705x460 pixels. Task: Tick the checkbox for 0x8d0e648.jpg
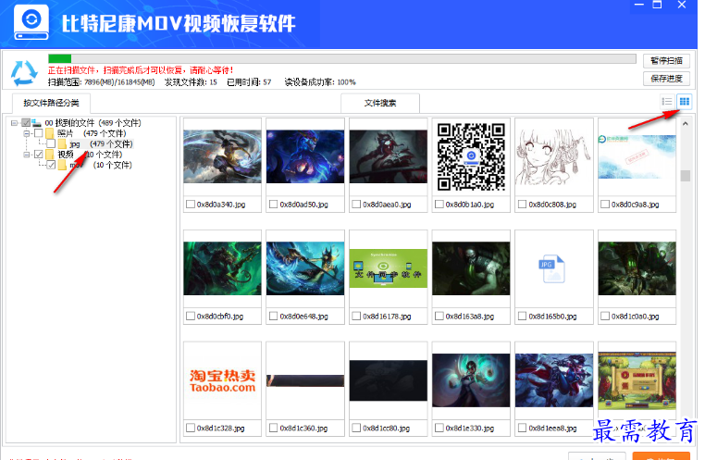[x=273, y=317]
